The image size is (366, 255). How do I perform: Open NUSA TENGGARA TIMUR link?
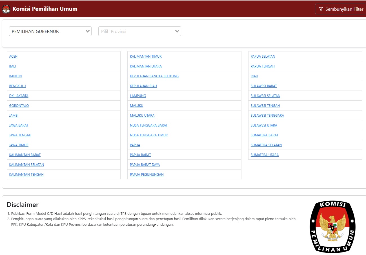click(x=149, y=135)
